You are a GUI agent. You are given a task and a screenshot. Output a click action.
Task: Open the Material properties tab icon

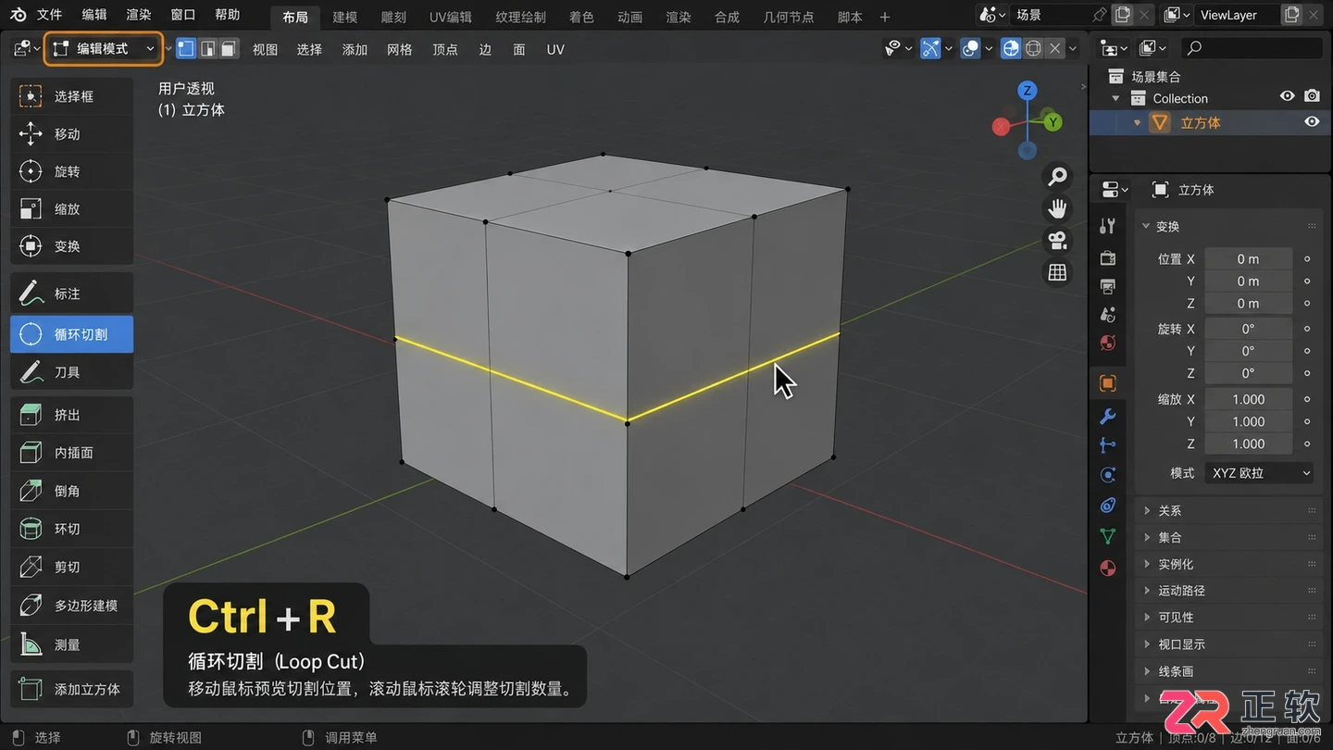pyautogui.click(x=1107, y=568)
